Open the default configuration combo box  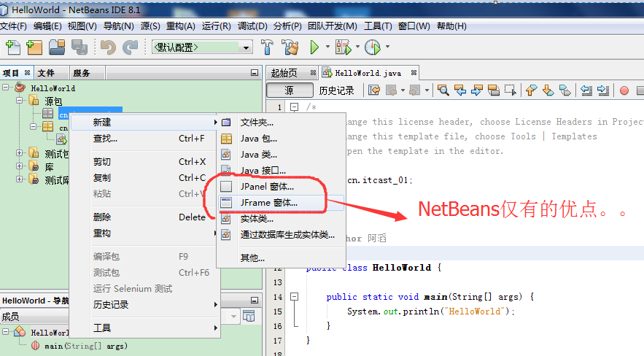pos(202,47)
